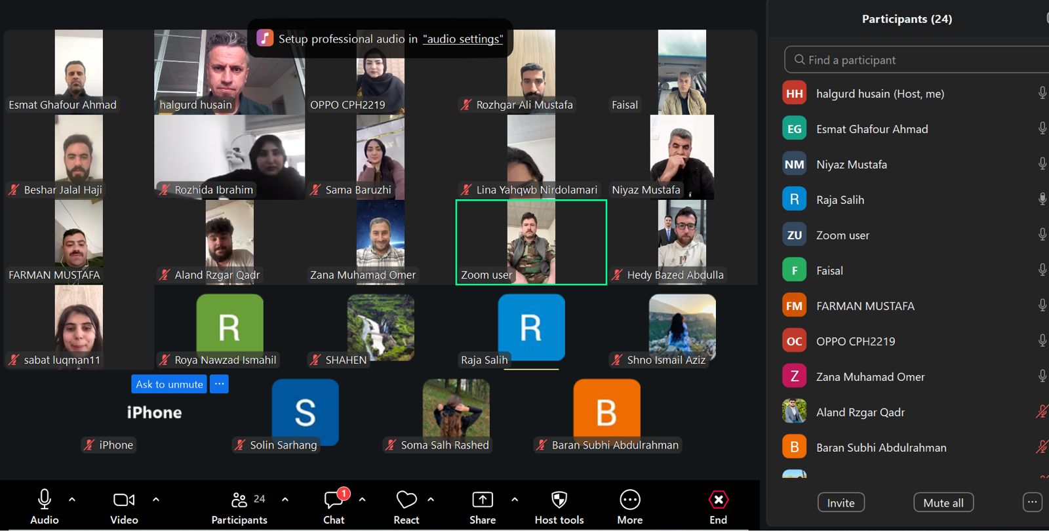Open the audio settings link in banner
The height and width of the screenshot is (531, 1049).
tap(463, 39)
